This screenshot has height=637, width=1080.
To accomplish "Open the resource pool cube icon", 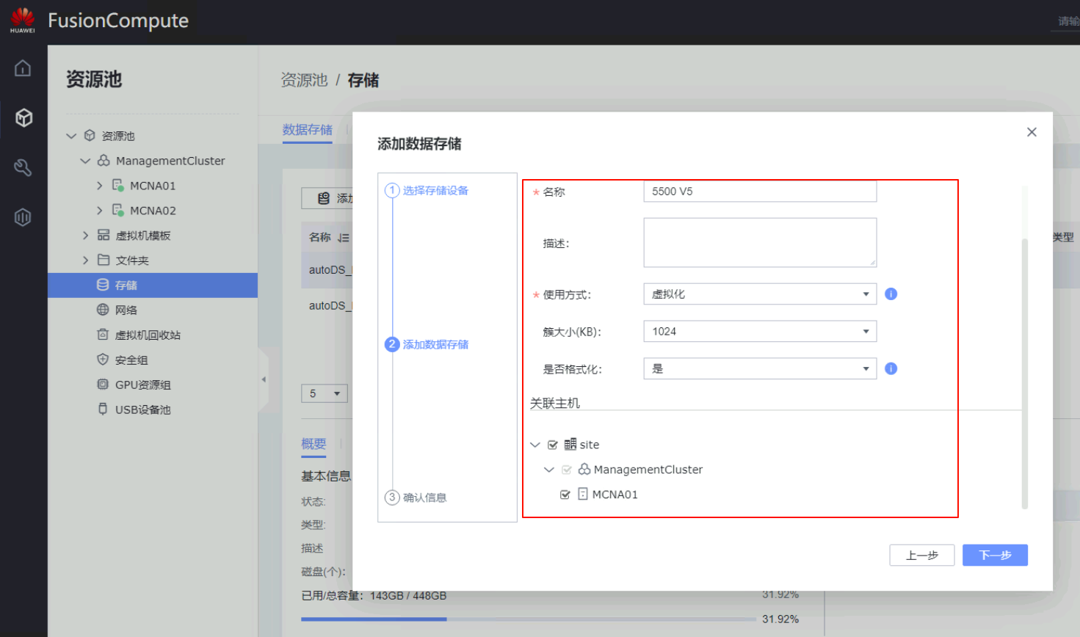I will tap(23, 117).
